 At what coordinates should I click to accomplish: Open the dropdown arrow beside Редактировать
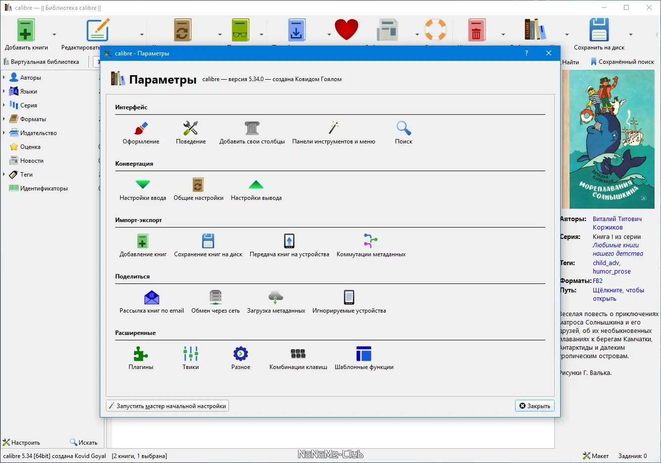pyautogui.click(x=142, y=35)
